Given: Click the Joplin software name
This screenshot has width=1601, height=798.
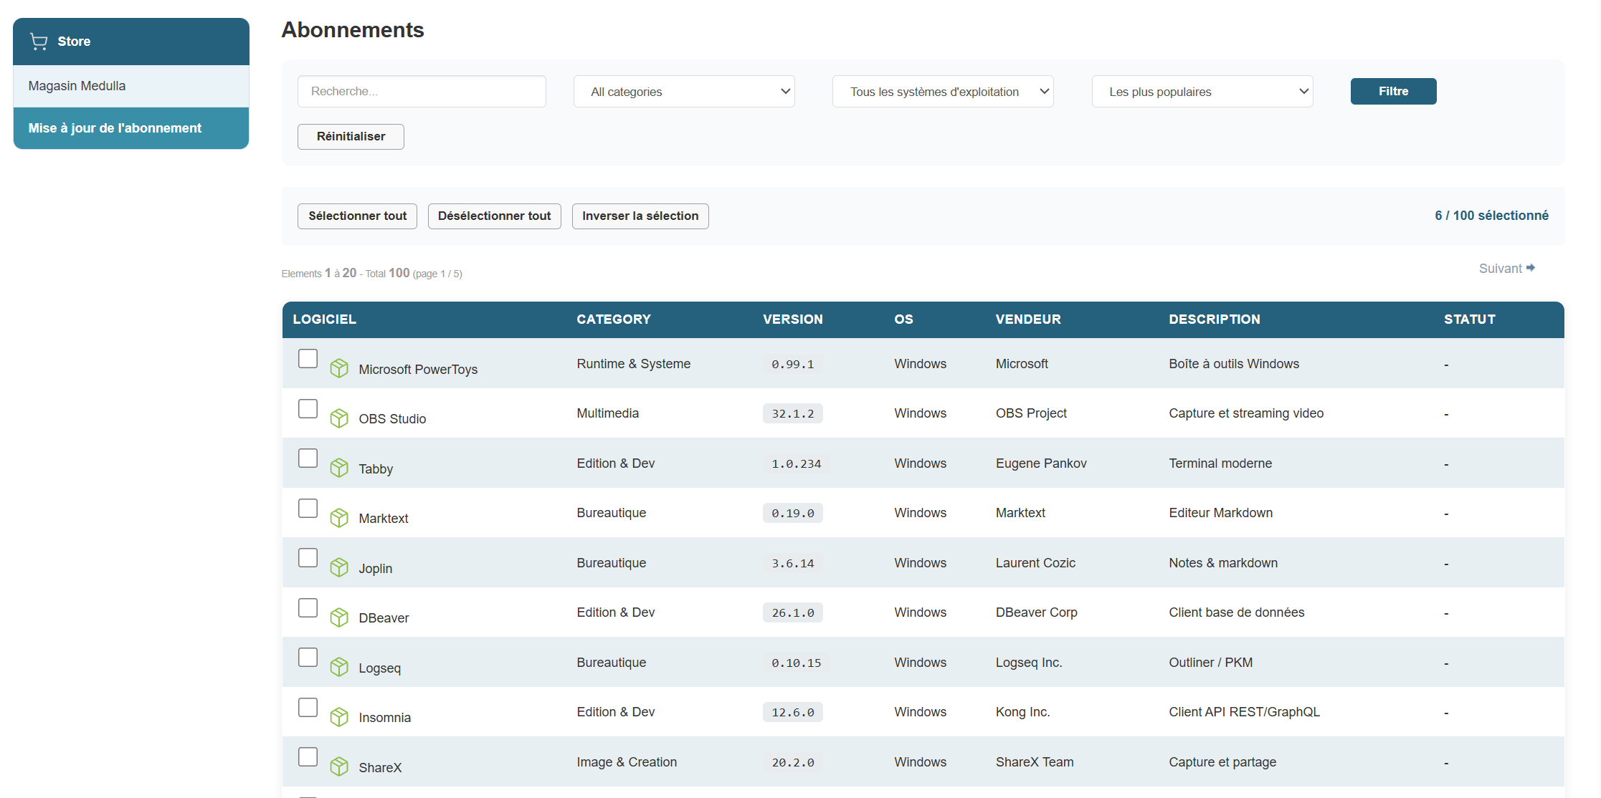Looking at the screenshot, I should [376, 569].
